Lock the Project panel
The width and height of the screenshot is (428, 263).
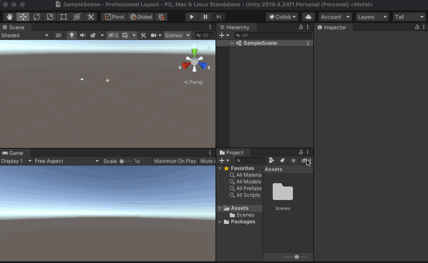click(301, 152)
